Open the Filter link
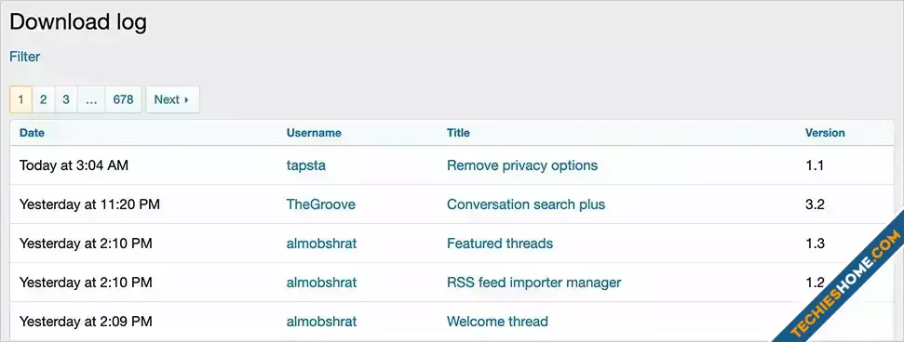 click(25, 57)
